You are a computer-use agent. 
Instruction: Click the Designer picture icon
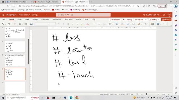[31, 24]
